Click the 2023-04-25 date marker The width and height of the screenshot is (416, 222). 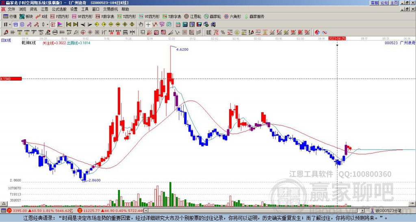coord(337,38)
